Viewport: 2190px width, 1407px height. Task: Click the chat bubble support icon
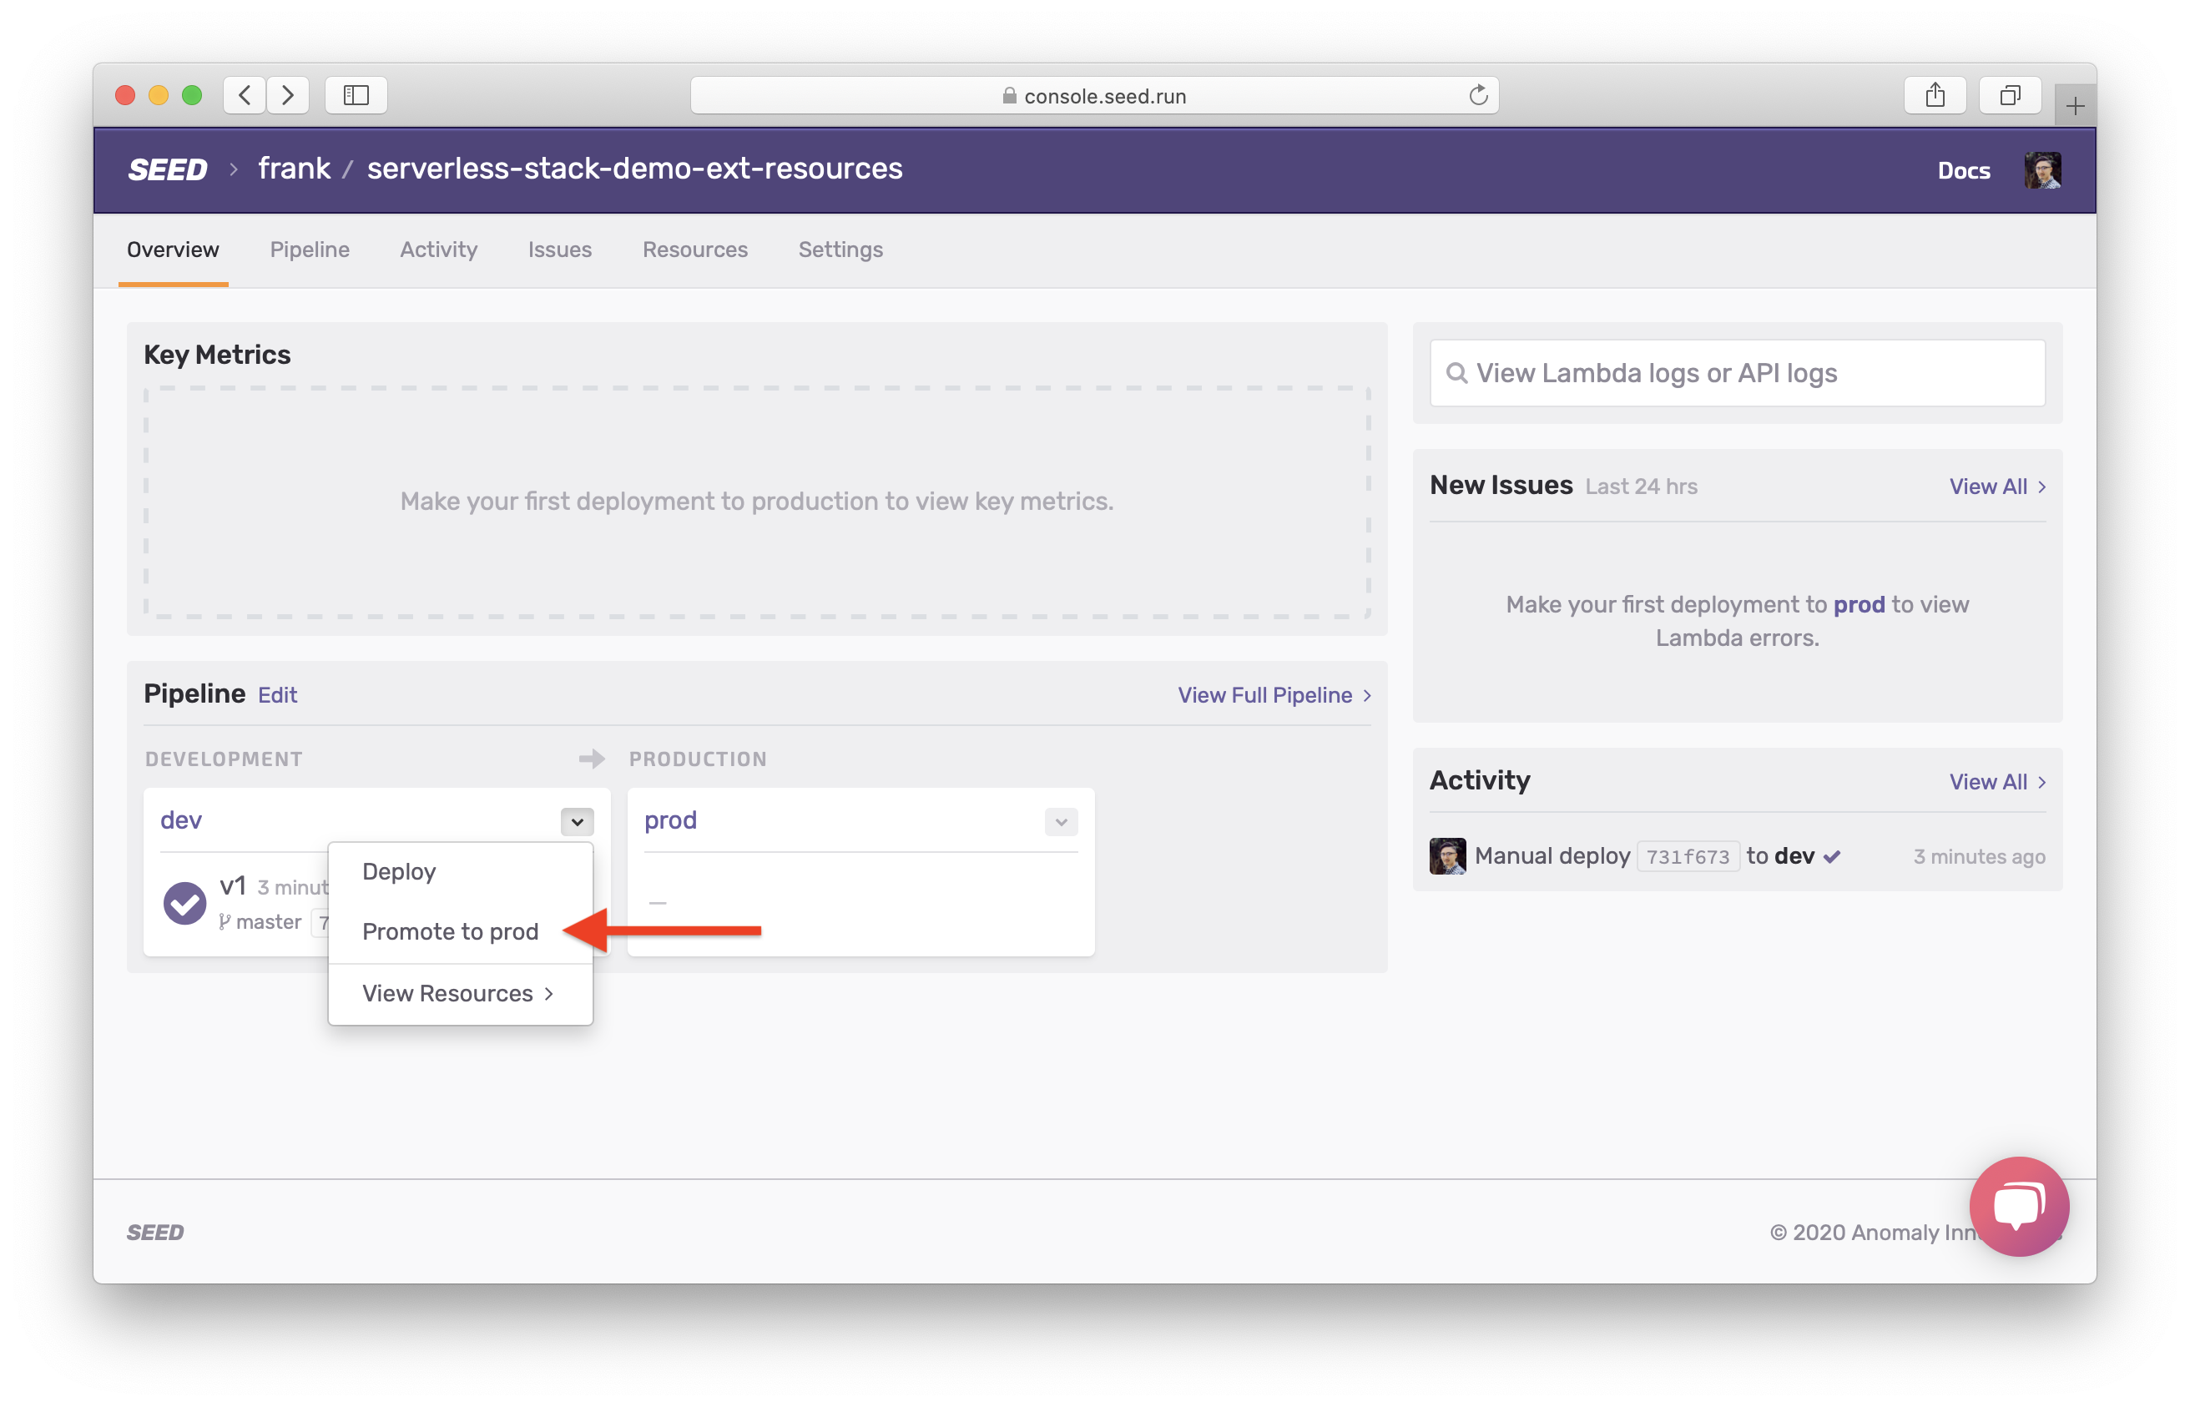click(x=2016, y=1204)
